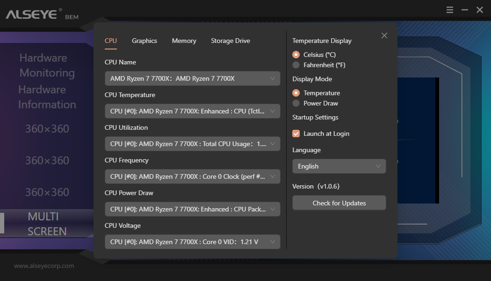The height and width of the screenshot is (281, 491).
Task: Switch to the CPU tab
Action: point(110,41)
